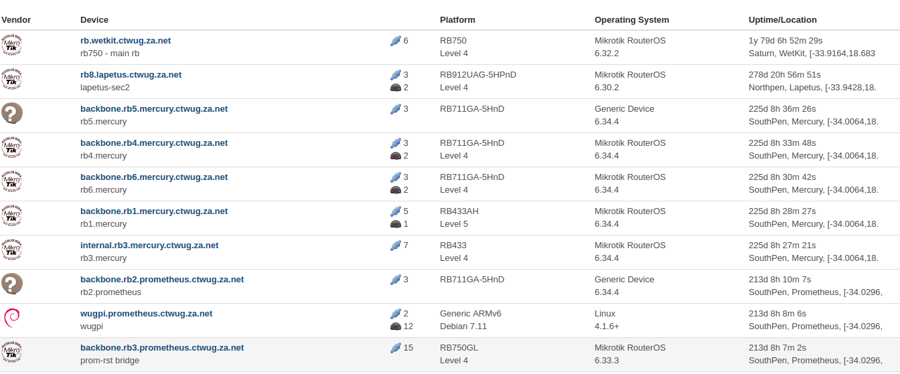
Task: Sort by the Device column header
Action: tap(94, 20)
